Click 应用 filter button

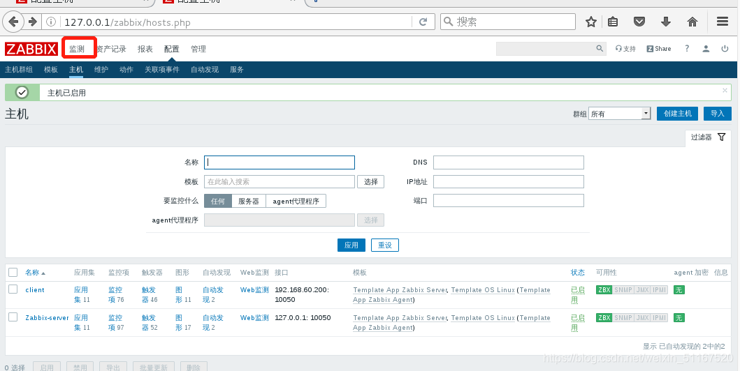tap(351, 245)
